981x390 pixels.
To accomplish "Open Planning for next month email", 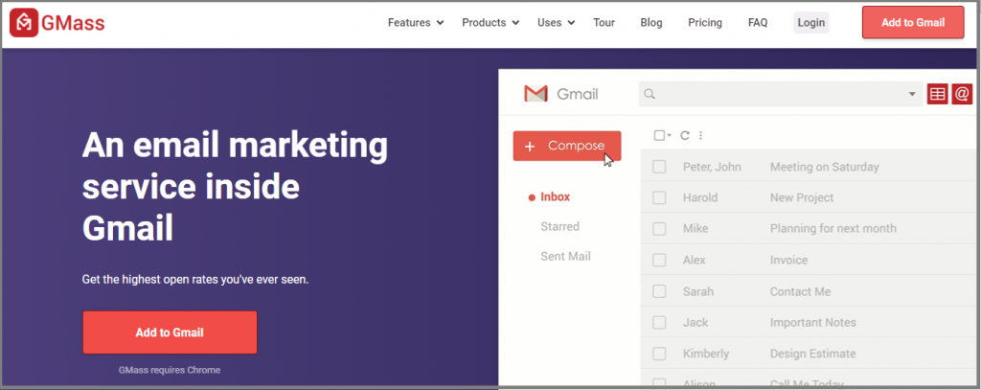I will (x=833, y=228).
